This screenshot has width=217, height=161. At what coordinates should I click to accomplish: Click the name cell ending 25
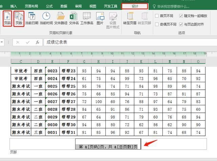(68, 86)
